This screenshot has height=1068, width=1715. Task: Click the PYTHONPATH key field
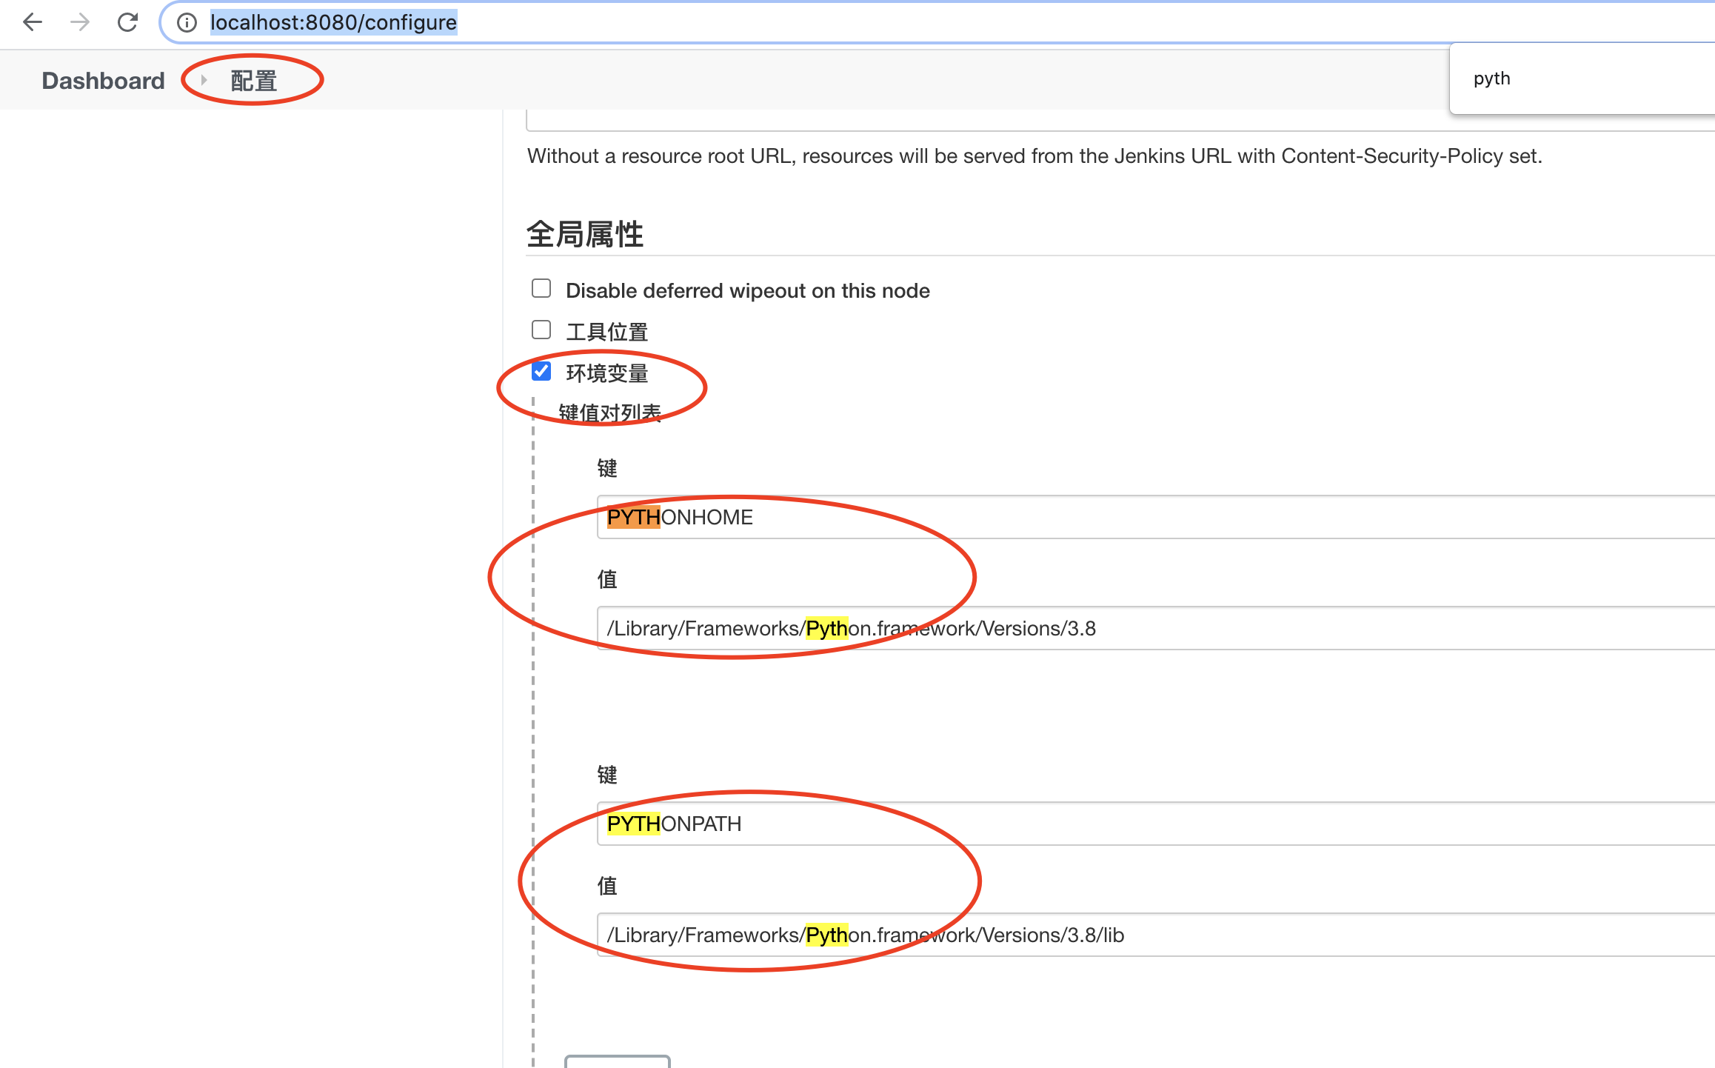pyautogui.click(x=1111, y=824)
